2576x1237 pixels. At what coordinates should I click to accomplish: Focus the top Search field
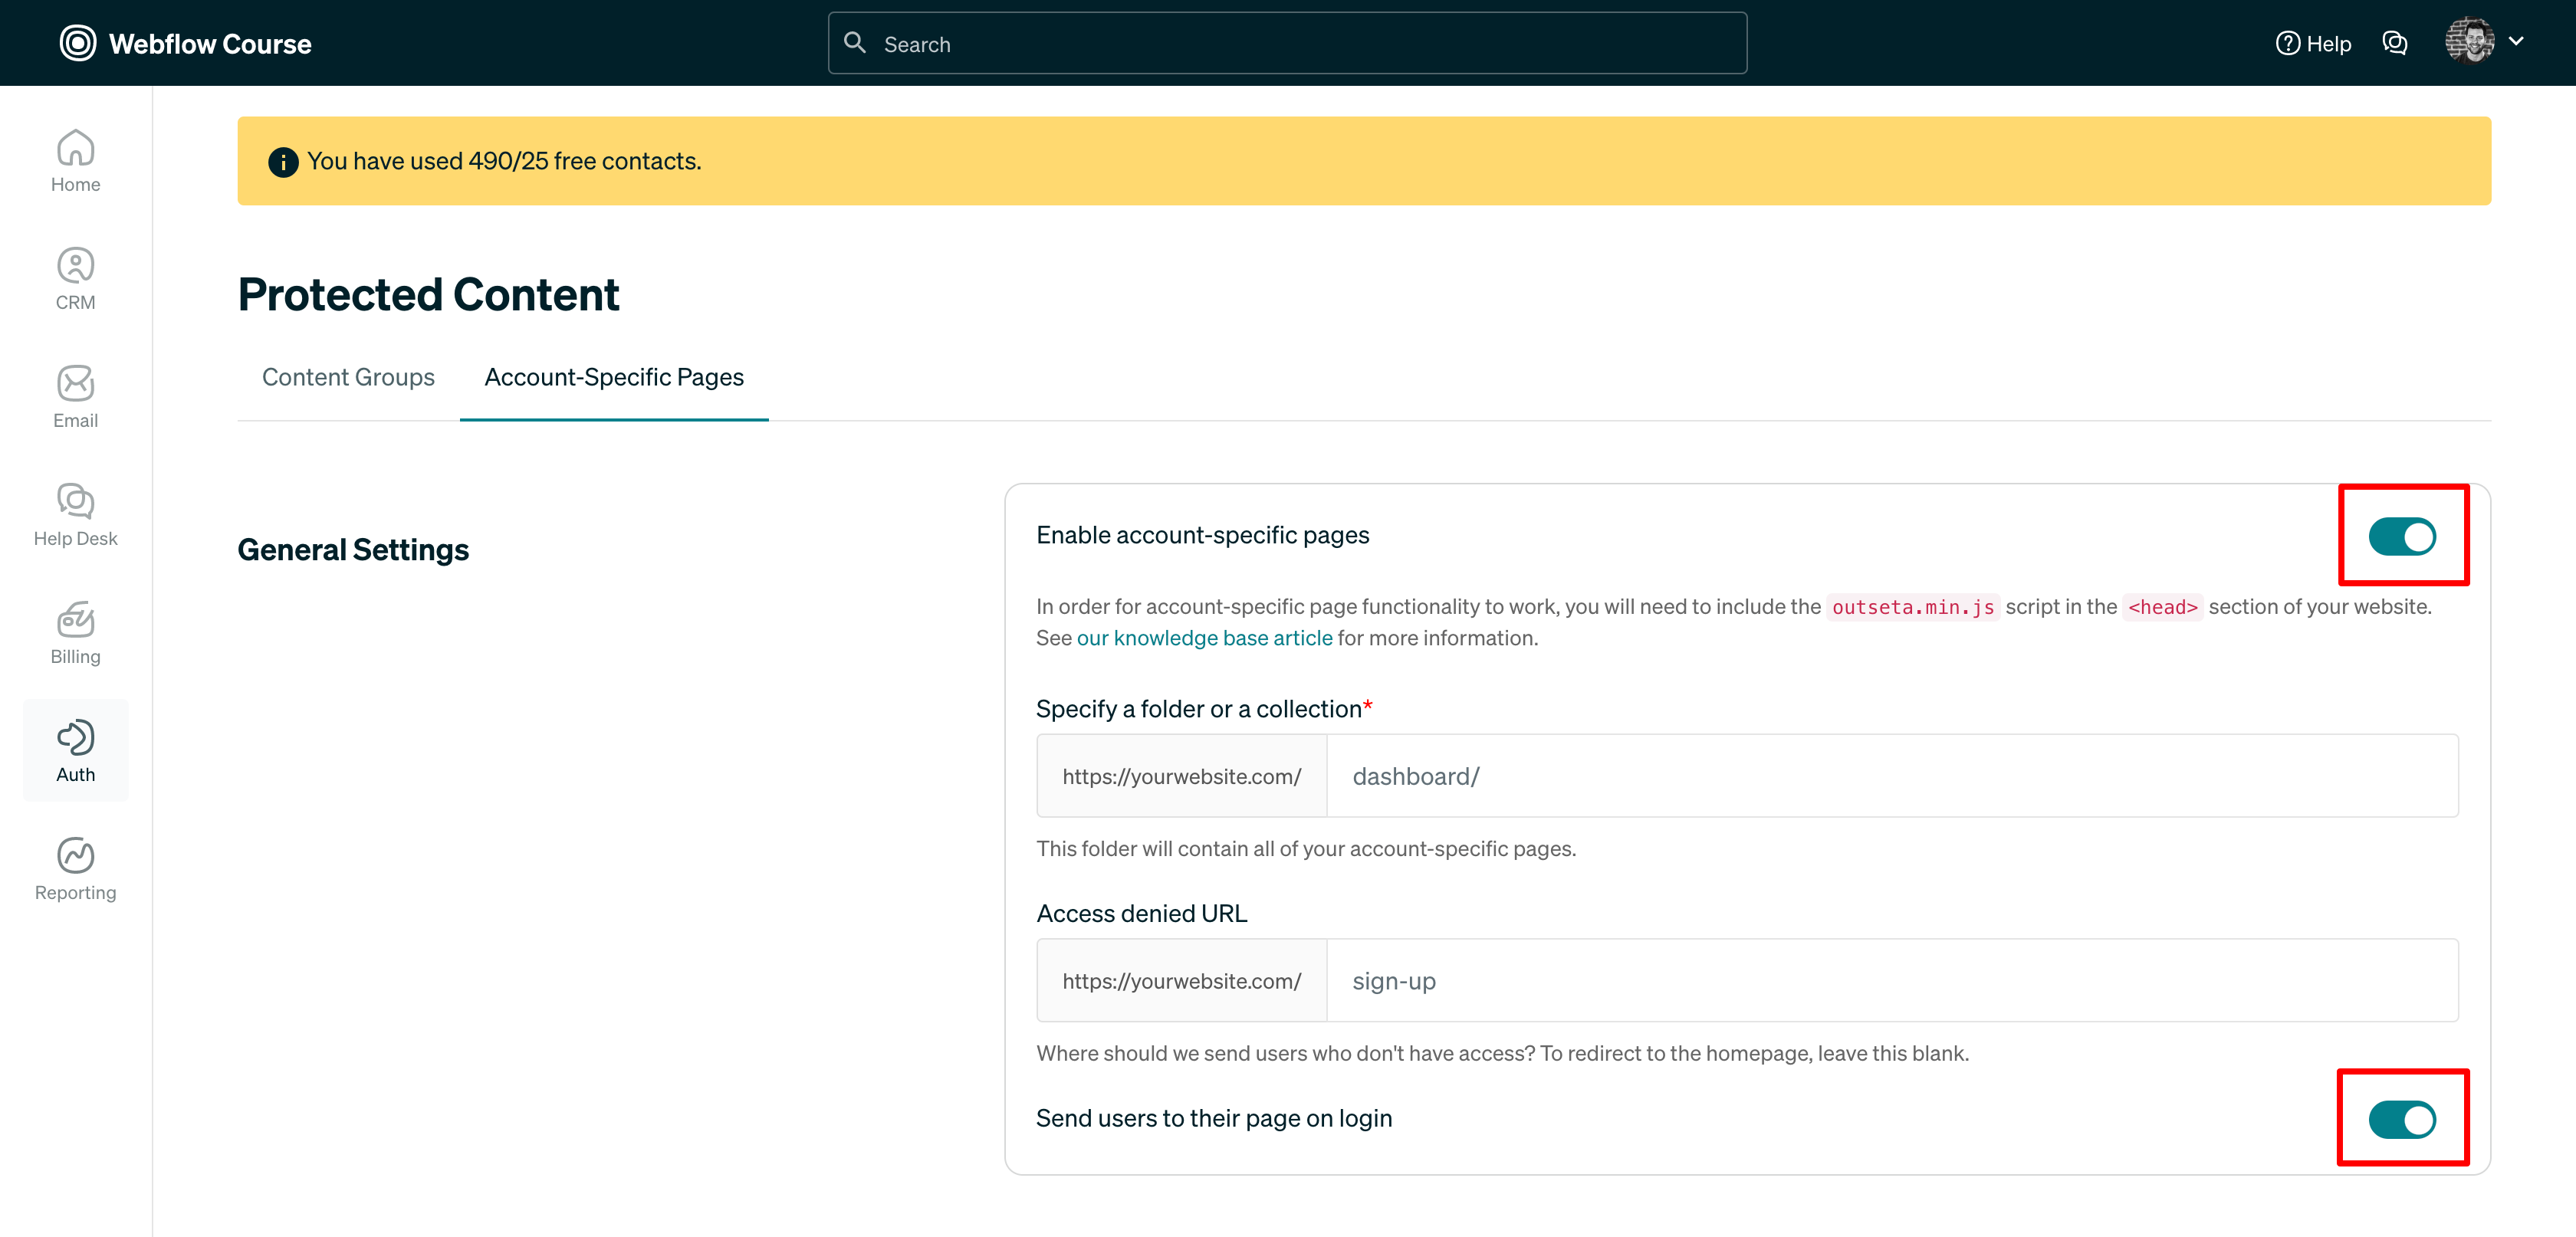1287,43
